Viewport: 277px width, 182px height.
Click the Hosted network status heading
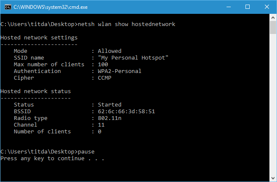tap(36, 91)
